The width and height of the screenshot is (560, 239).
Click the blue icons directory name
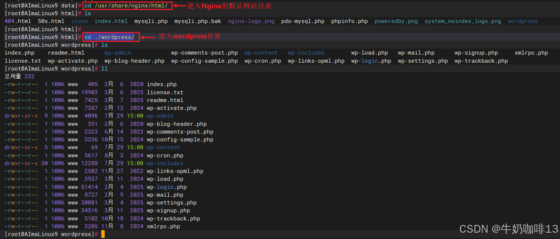coord(79,21)
